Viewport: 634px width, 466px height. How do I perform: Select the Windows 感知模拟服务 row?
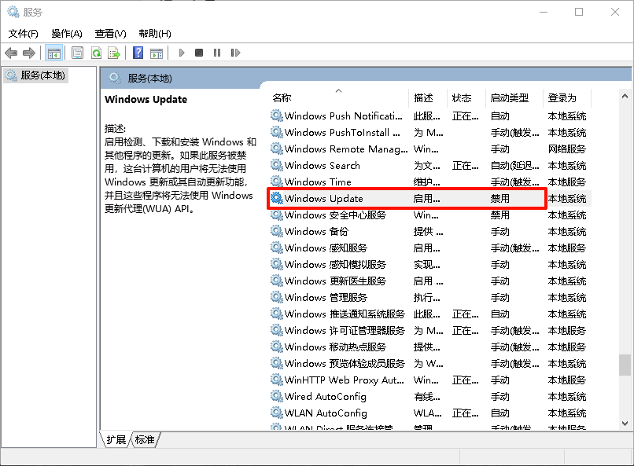click(430, 265)
